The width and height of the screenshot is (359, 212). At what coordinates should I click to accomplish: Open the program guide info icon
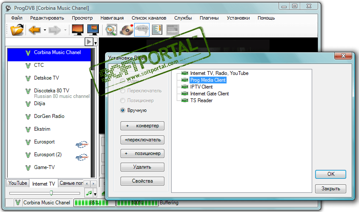[x=157, y=30]
